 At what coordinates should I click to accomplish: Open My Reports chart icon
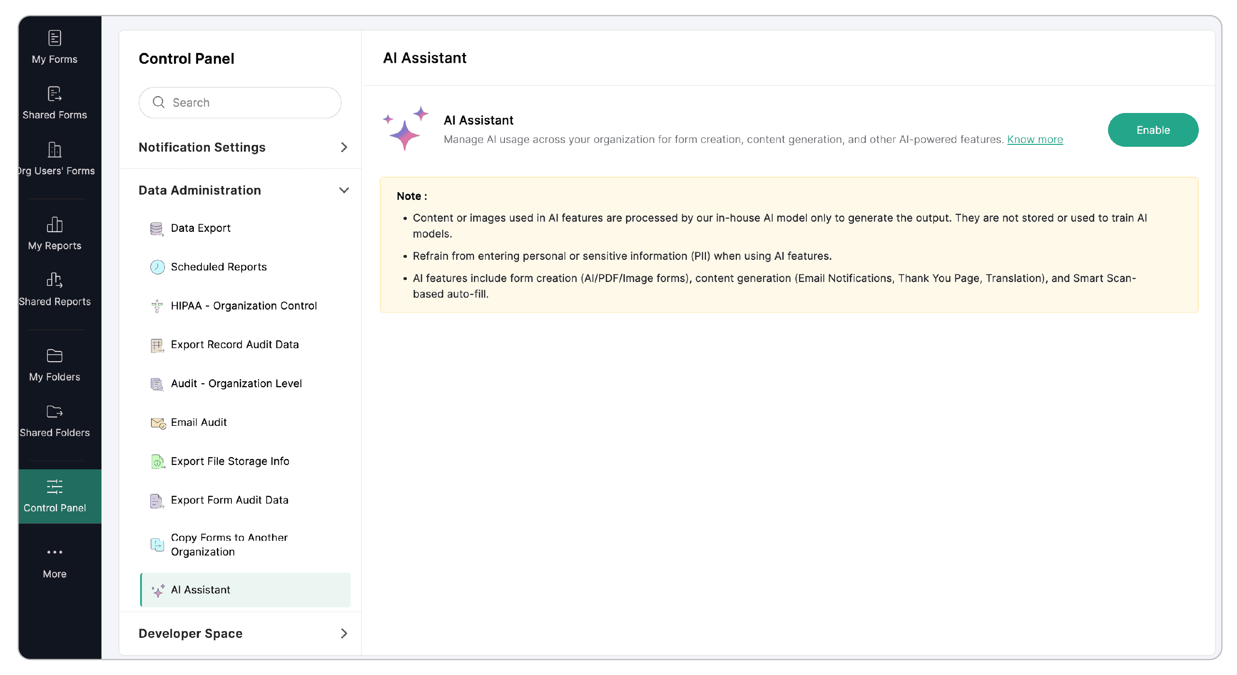pyautogui.click(x=55, y=225)
